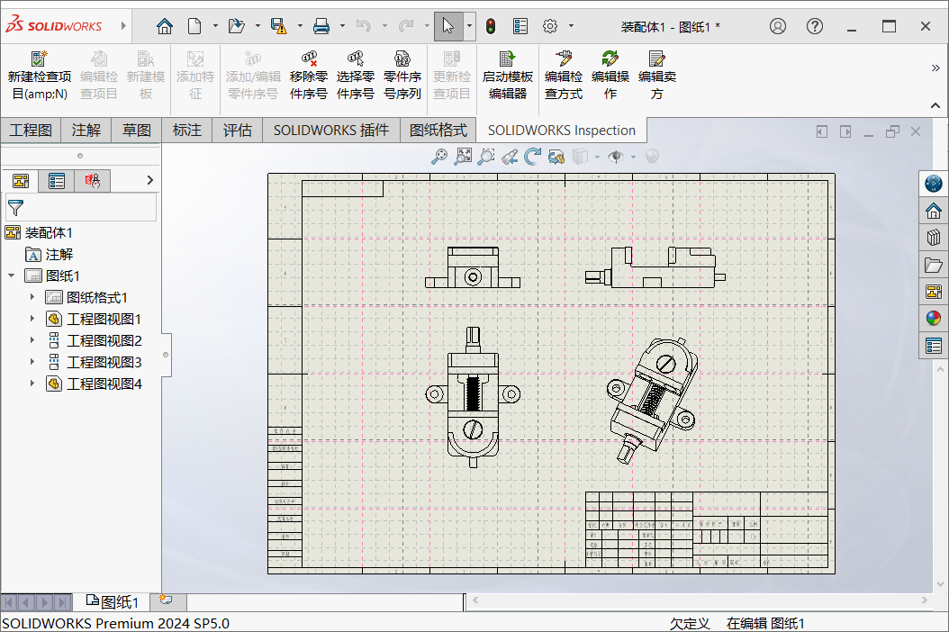
Task: Open the dropdown arrow next to Options gear
Action: point(571,26)
